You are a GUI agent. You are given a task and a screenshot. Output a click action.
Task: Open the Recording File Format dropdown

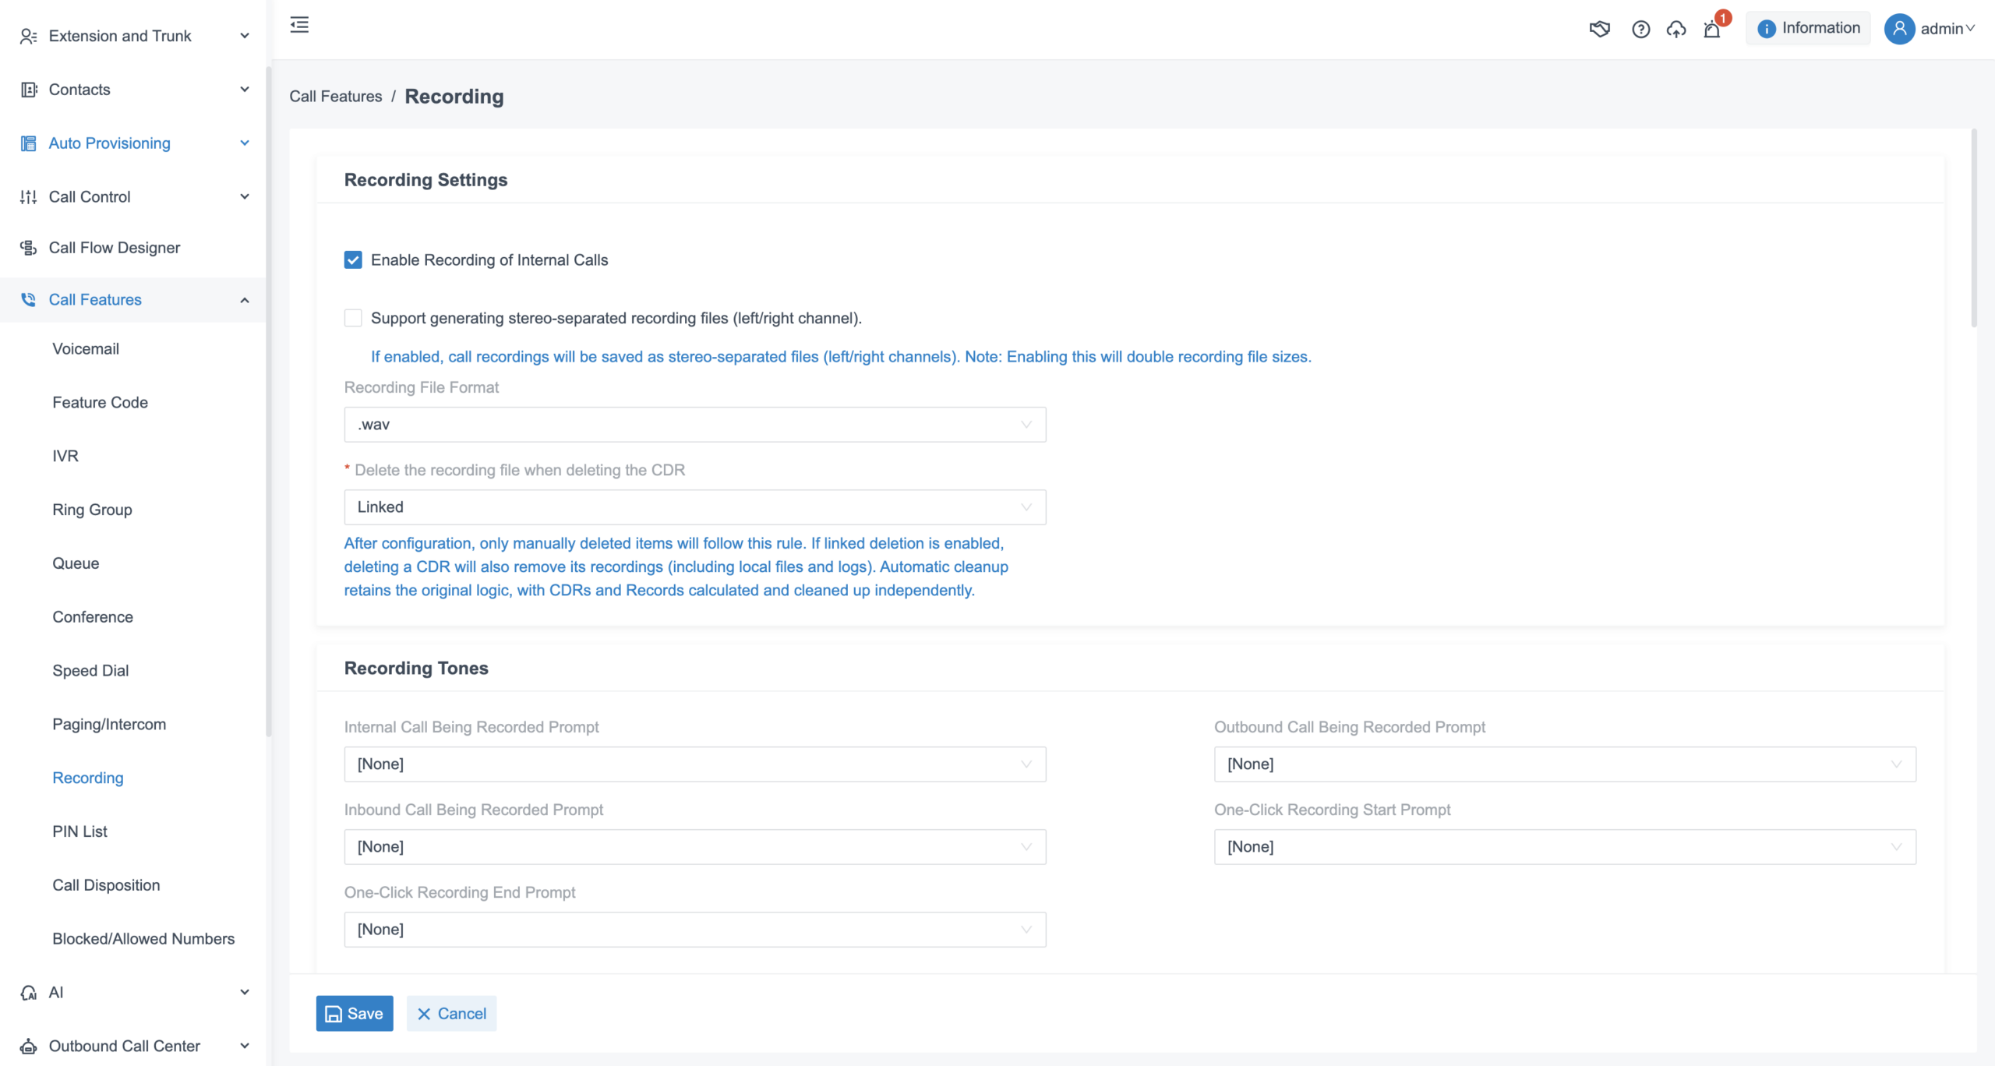695,425
